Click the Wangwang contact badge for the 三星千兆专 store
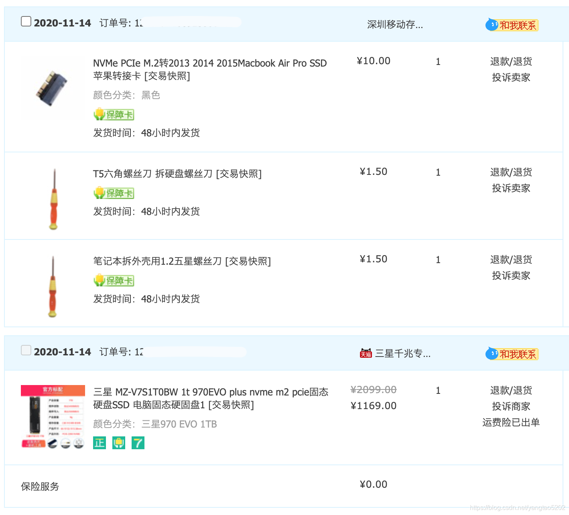Image resolution: width=569 pixels, height=515 pixels. click(512, 354)
